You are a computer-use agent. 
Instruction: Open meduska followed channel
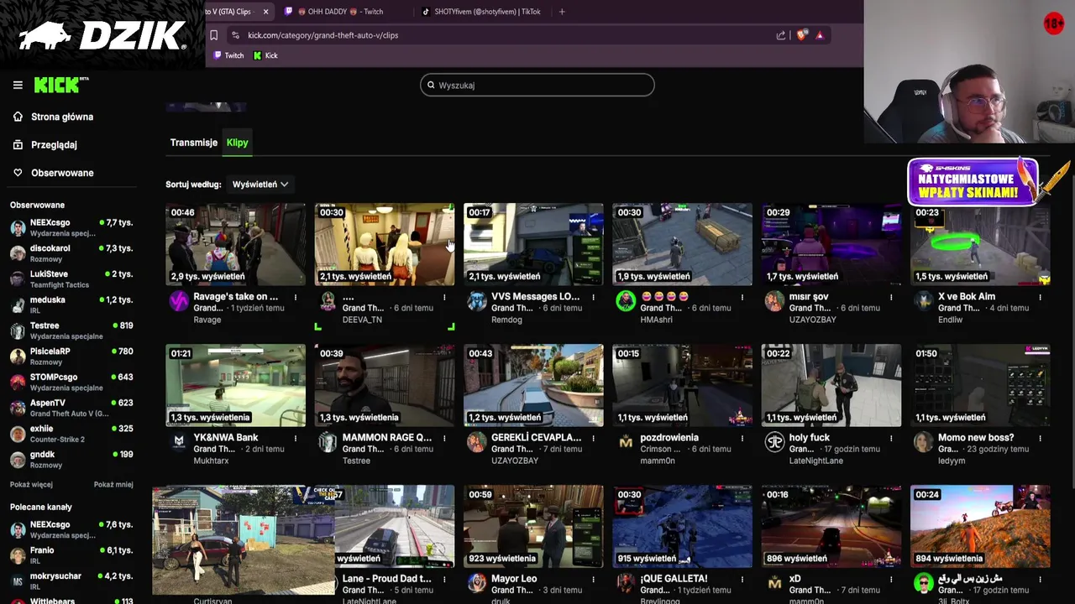[x=71, y=305]
